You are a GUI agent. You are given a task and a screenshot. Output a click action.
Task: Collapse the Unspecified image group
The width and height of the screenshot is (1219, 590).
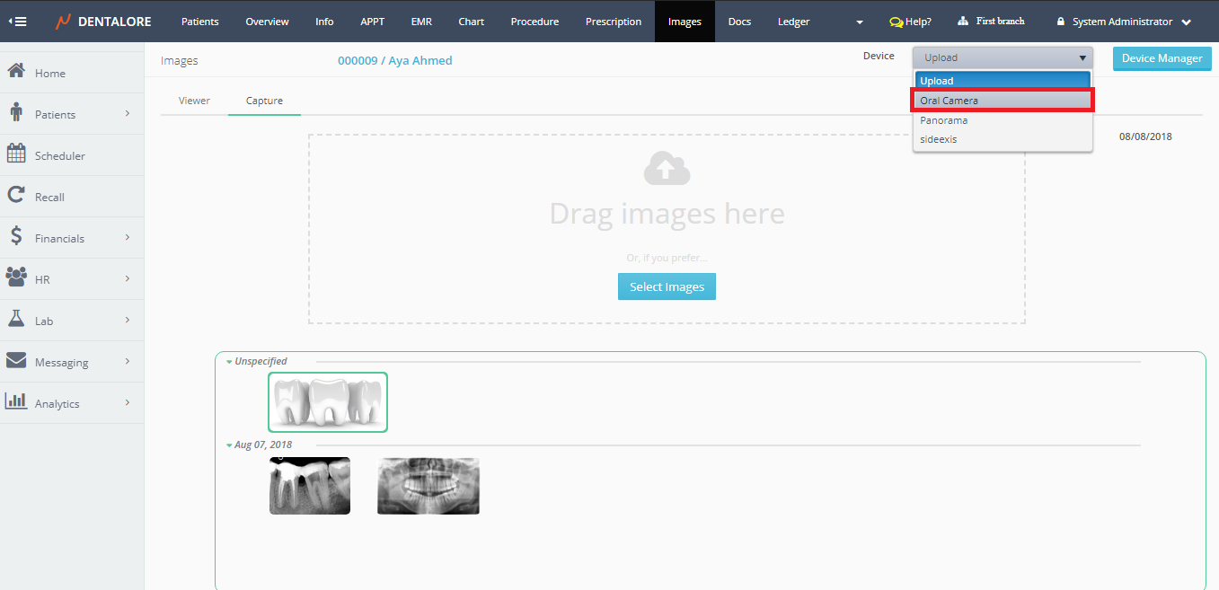coord(230,362)
